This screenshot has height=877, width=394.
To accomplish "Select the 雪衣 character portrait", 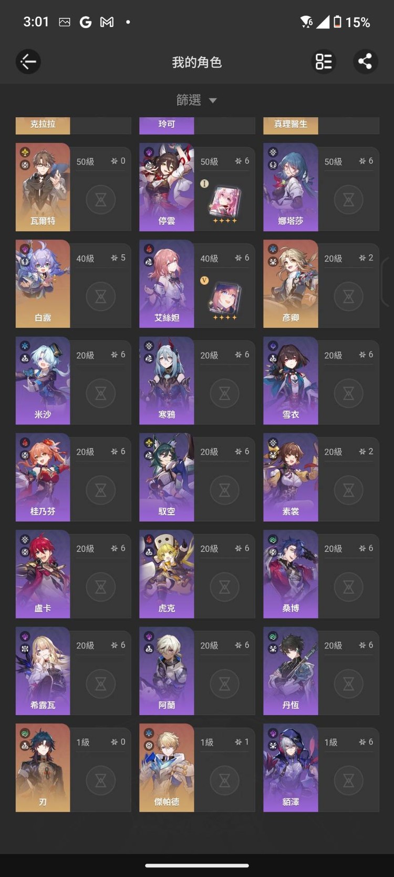I will coord(291,381).
